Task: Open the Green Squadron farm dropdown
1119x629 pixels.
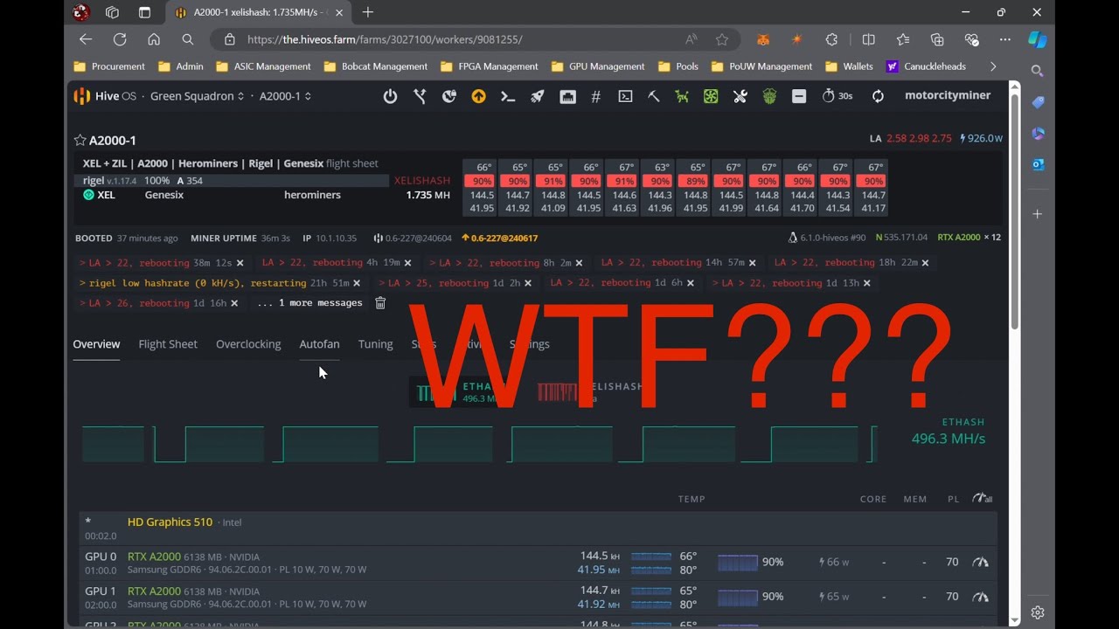Action: coord(197,96)
